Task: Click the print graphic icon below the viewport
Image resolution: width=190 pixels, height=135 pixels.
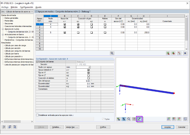Action: coord(118,119)
